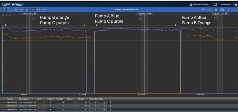Viewport: 238px width, 112px height.
Task: Click the undo arrow icon
Action: [x=203, y=10]
